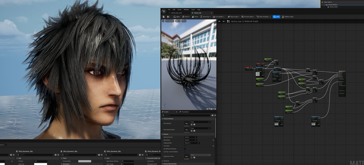Collapse the Material section

coord(162,134)
